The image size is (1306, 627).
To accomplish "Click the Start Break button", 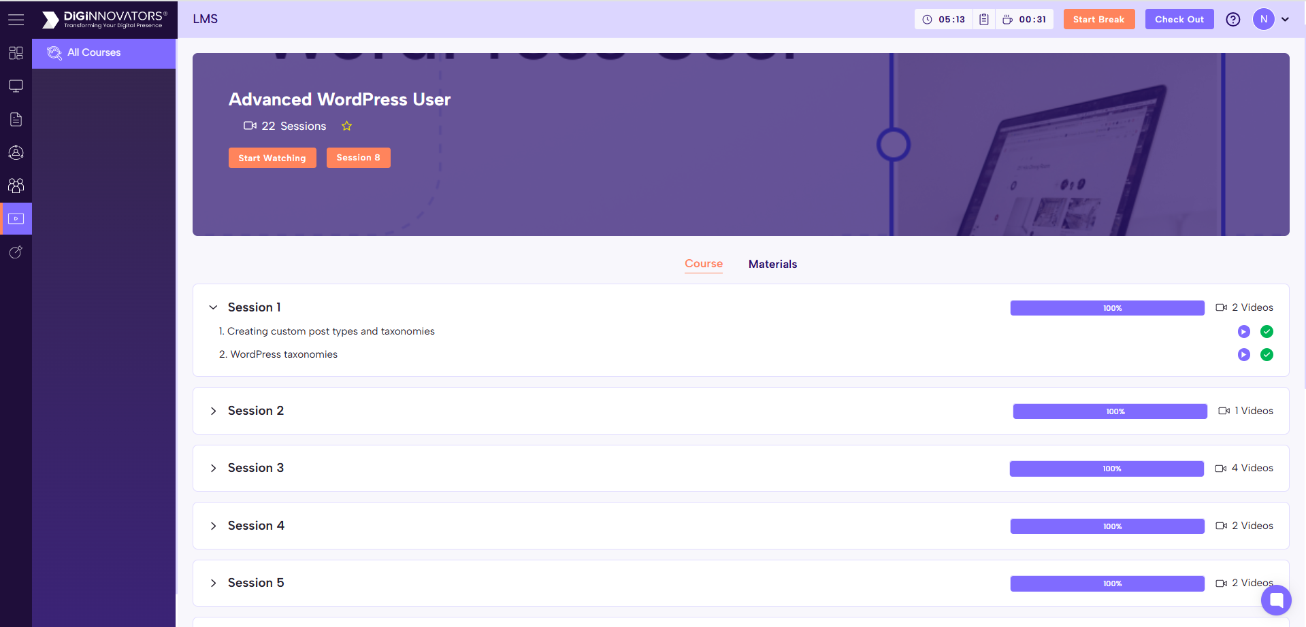I will click(1098, 19).
